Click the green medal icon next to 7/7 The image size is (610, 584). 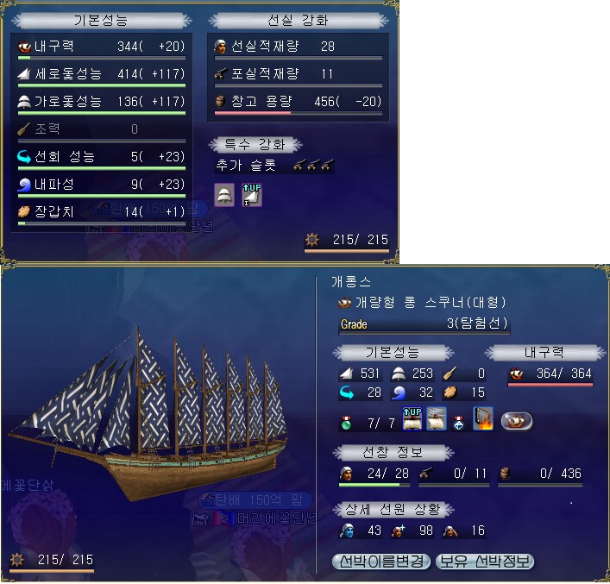tap(346, 423)
